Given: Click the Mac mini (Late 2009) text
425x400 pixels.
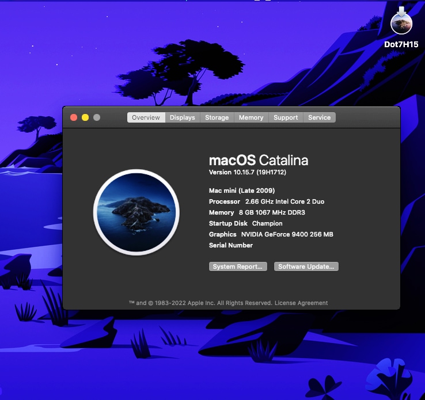Looking at the screenshot, I should coord(242,191).
